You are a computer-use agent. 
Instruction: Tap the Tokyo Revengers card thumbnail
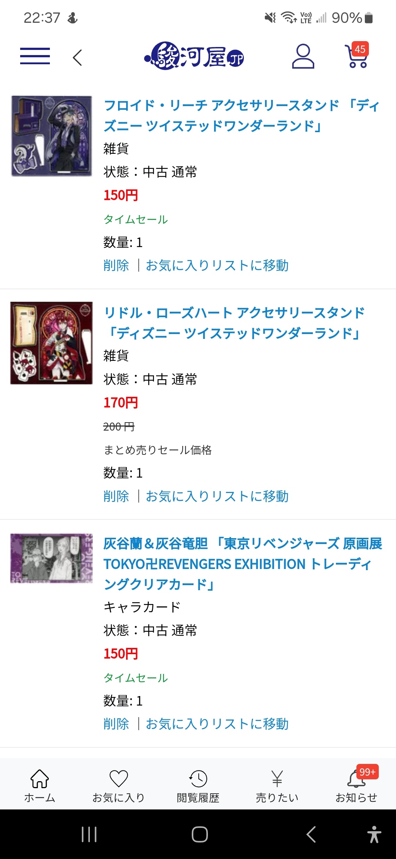pos(51,558)
